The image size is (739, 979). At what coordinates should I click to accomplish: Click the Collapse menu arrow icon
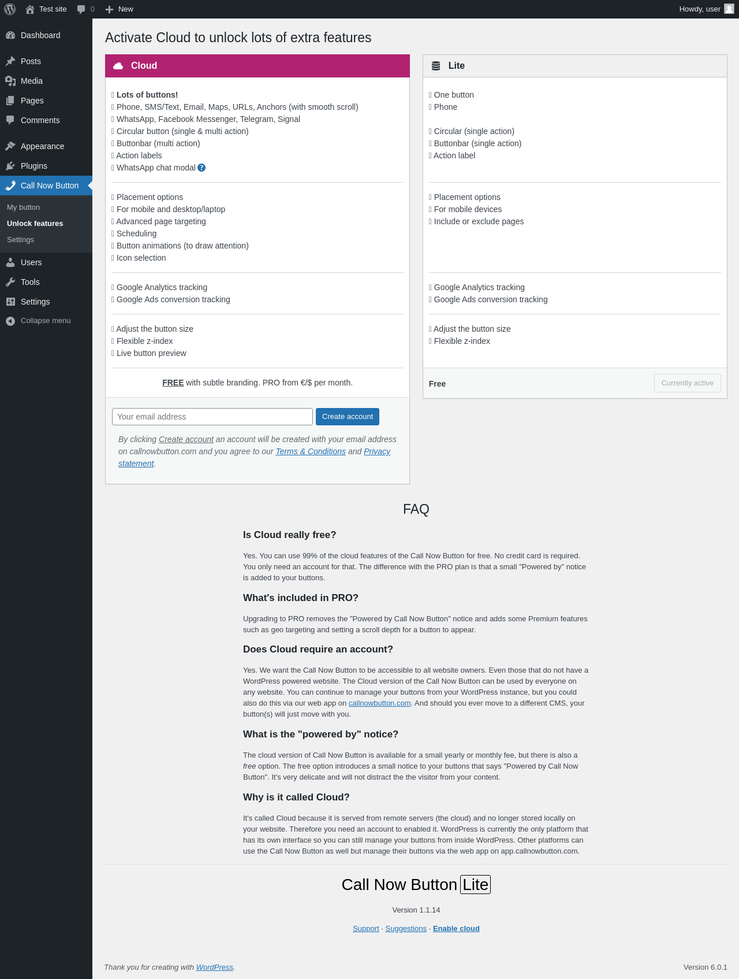point(10,321)
